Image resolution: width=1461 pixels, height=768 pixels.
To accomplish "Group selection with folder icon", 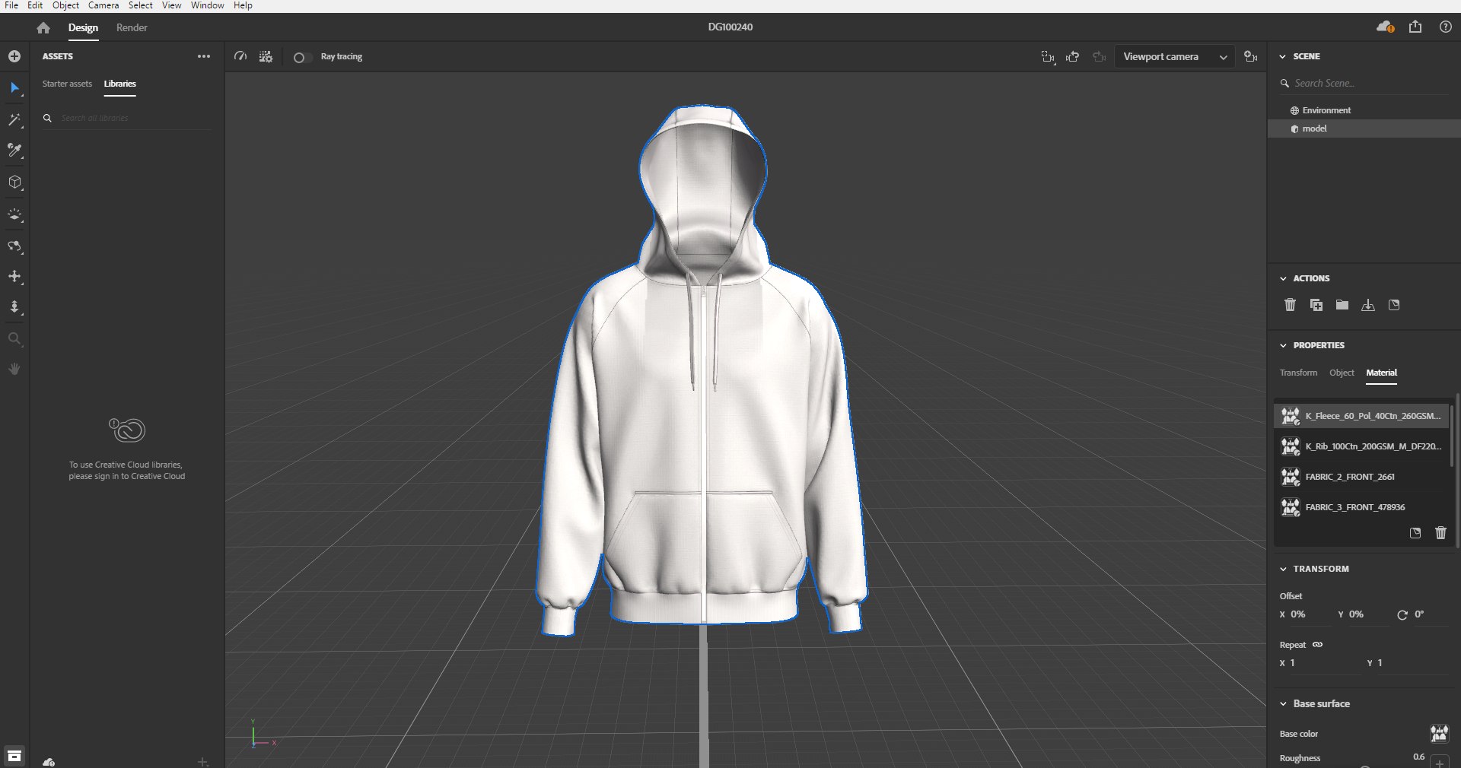I will (x=1342, y=305).
